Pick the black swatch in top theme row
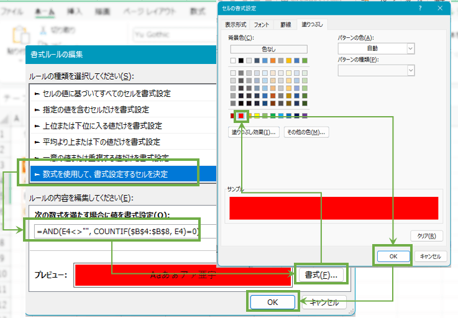The width and height of the screenshot is (458, 318). 241,60
